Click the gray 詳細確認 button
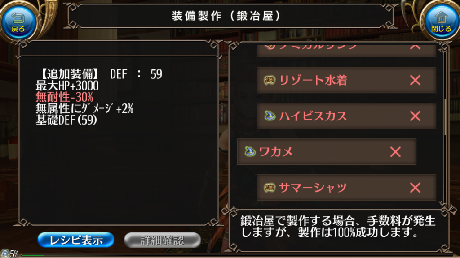The image size is (460, 258). [162, 240]
